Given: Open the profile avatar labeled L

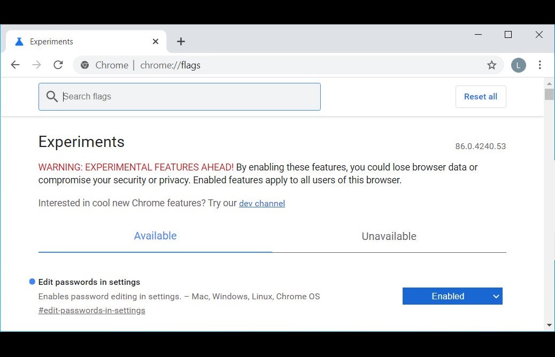Looking at the screenshot, I should (x=518, y=65).
